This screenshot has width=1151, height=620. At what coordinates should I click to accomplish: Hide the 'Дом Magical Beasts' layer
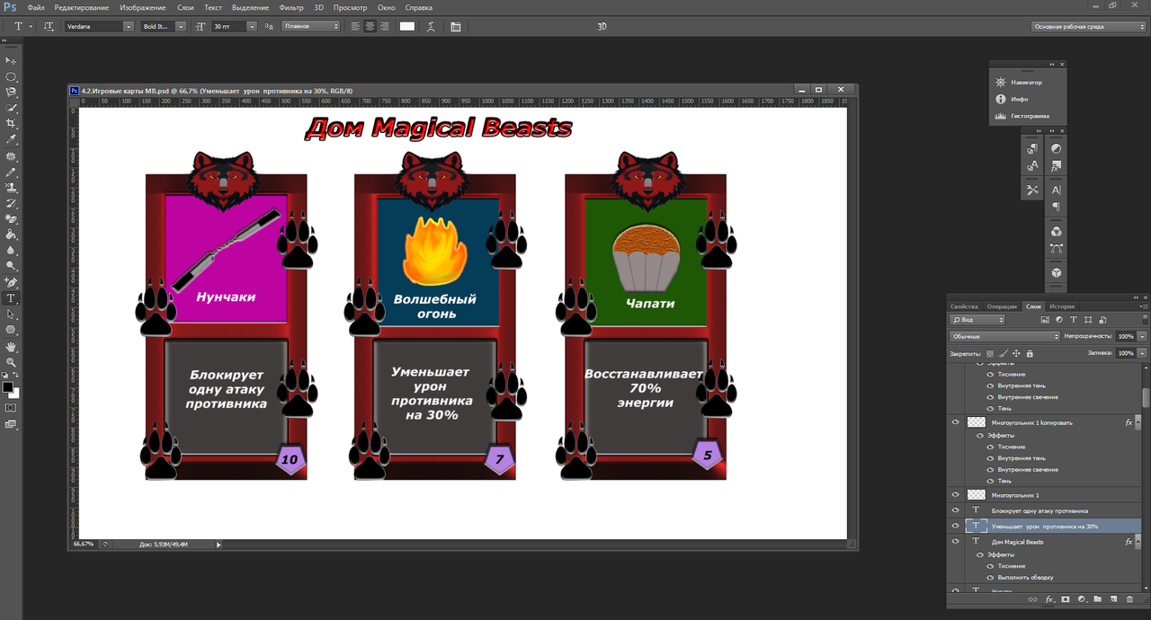click(955, 542)
